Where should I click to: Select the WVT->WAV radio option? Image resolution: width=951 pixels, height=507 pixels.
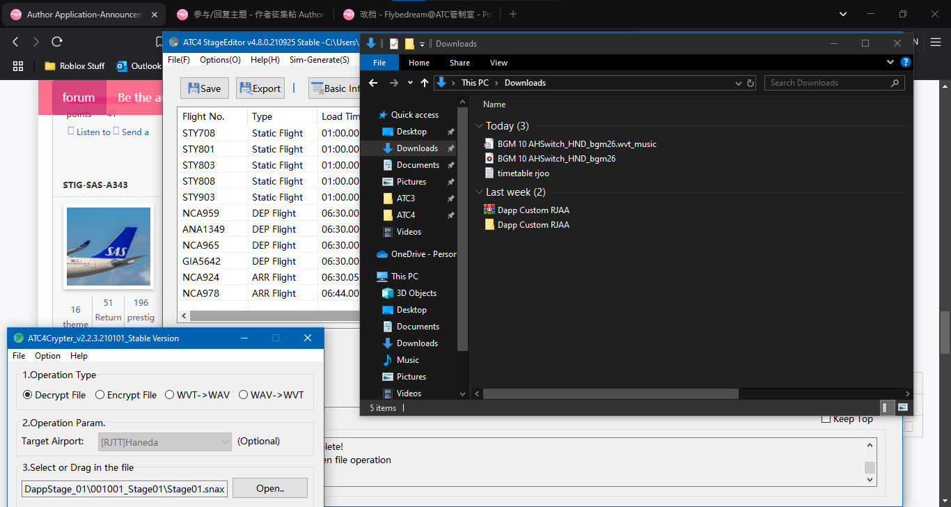tap(170, 395)
